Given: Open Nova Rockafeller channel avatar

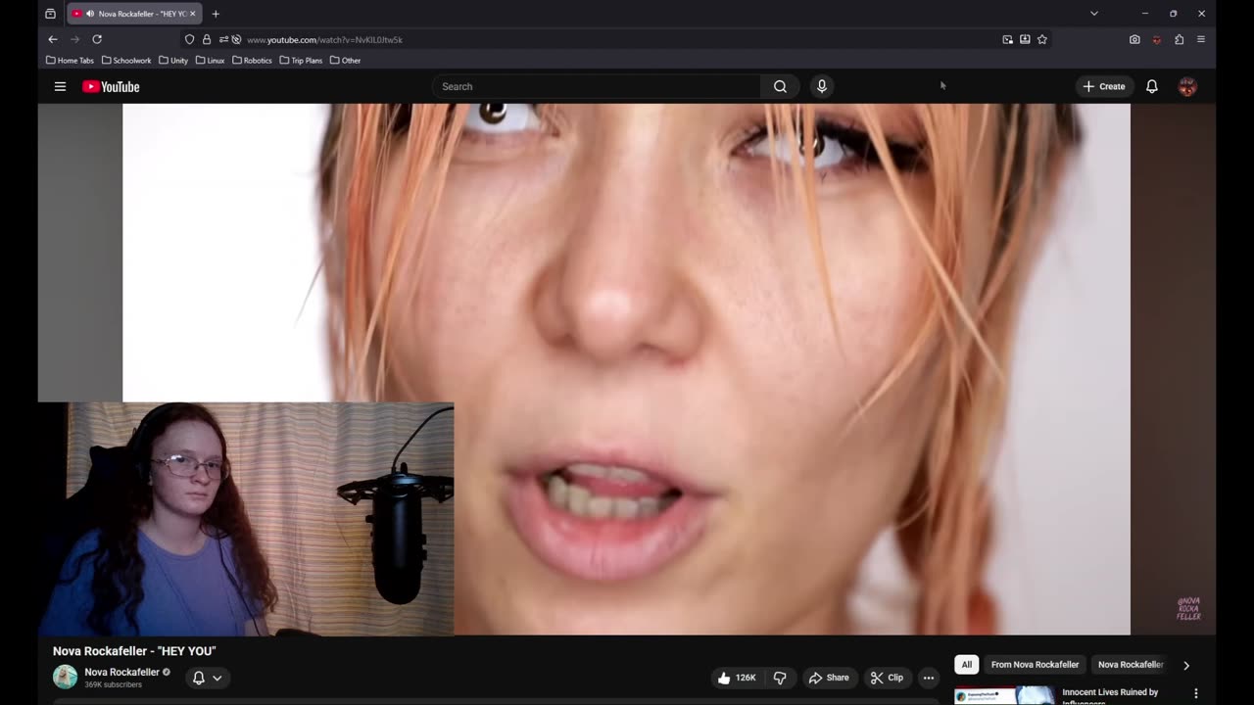Looking at the screenshot, I should (x=65, y=677).
